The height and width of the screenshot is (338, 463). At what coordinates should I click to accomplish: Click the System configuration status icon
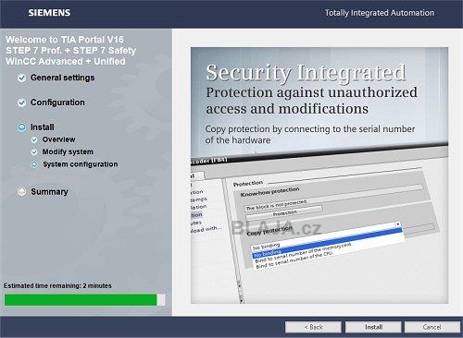pos(34,164)
